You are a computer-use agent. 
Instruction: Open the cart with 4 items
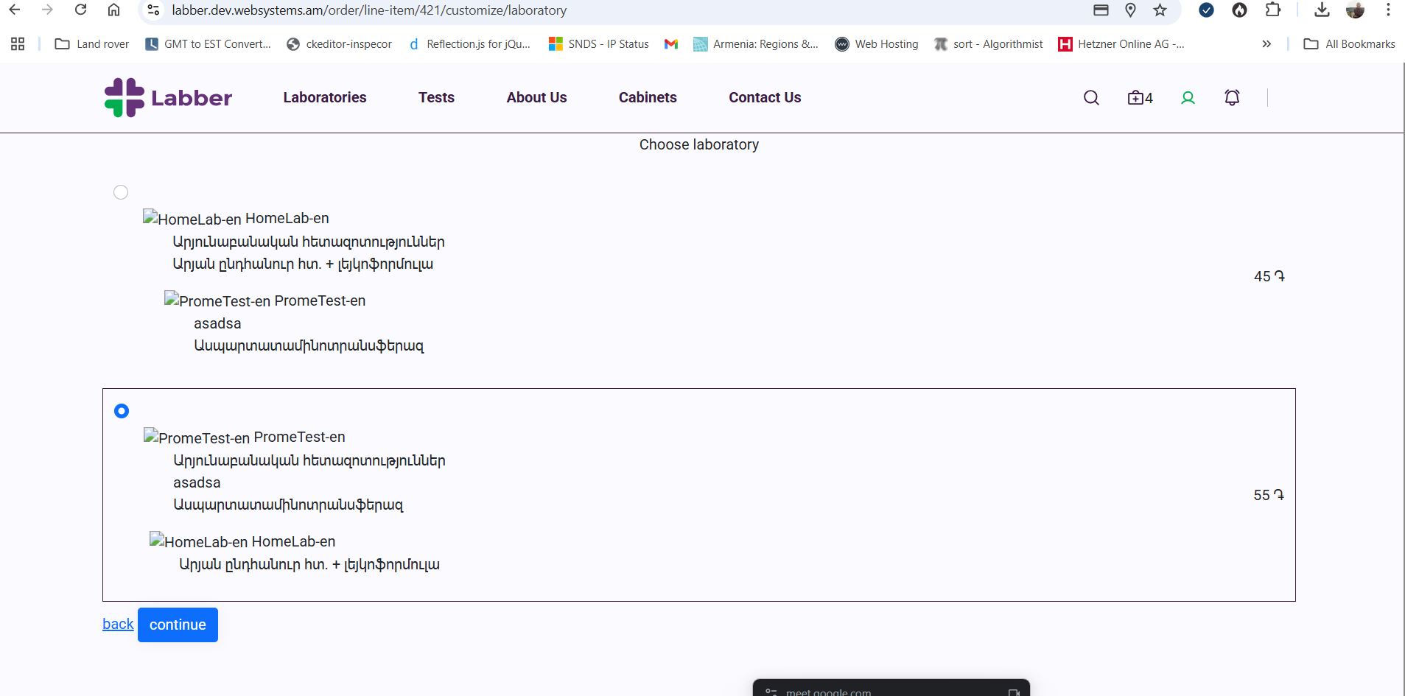1139,98
